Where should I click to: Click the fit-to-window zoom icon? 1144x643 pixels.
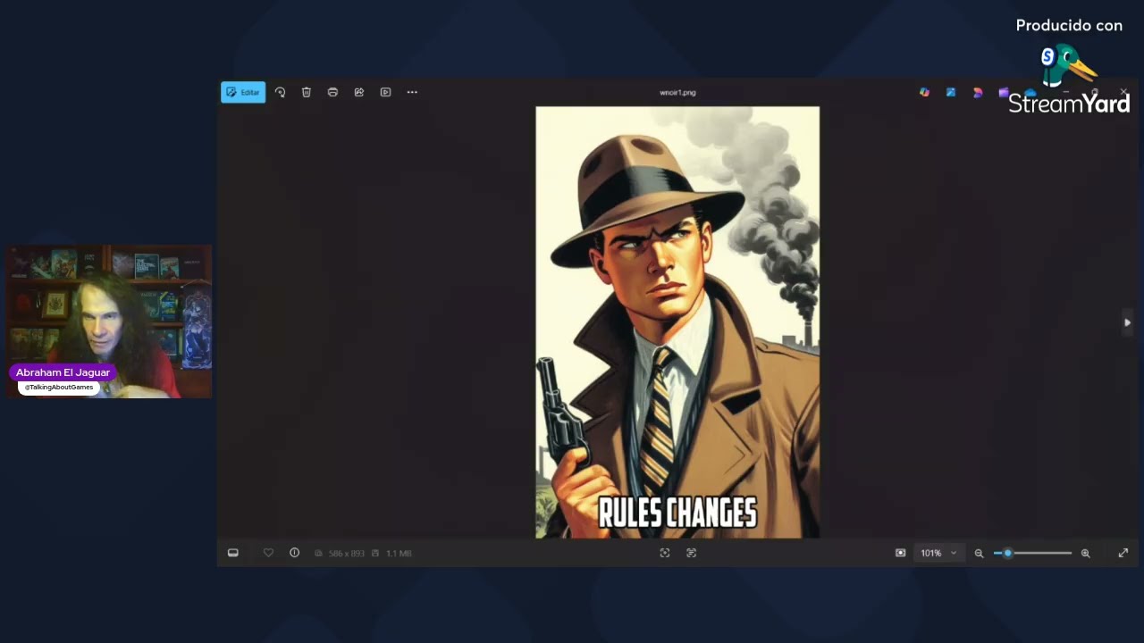point(900,553)
